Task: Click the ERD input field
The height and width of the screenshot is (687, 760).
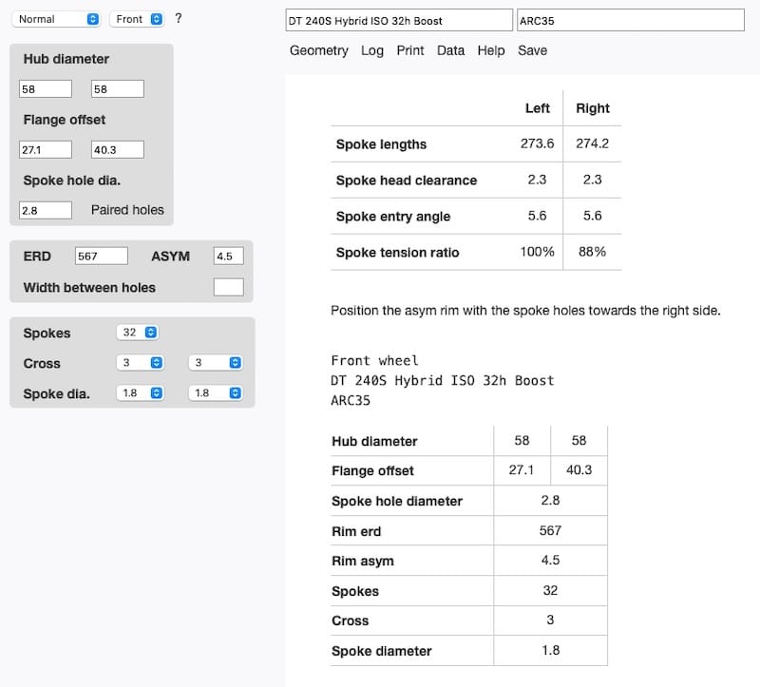Action: tap(101, 256)
